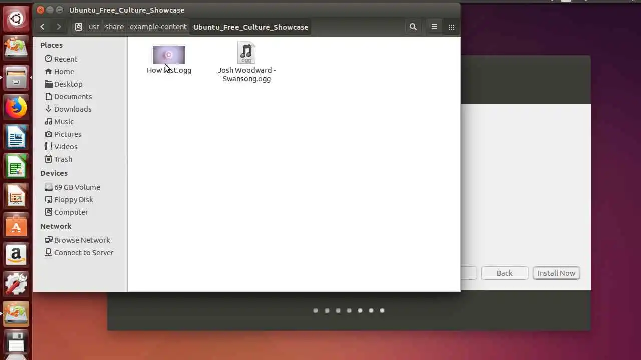641x360 pixels.
Task: Close the Files window
Action: tap(41, 10)
